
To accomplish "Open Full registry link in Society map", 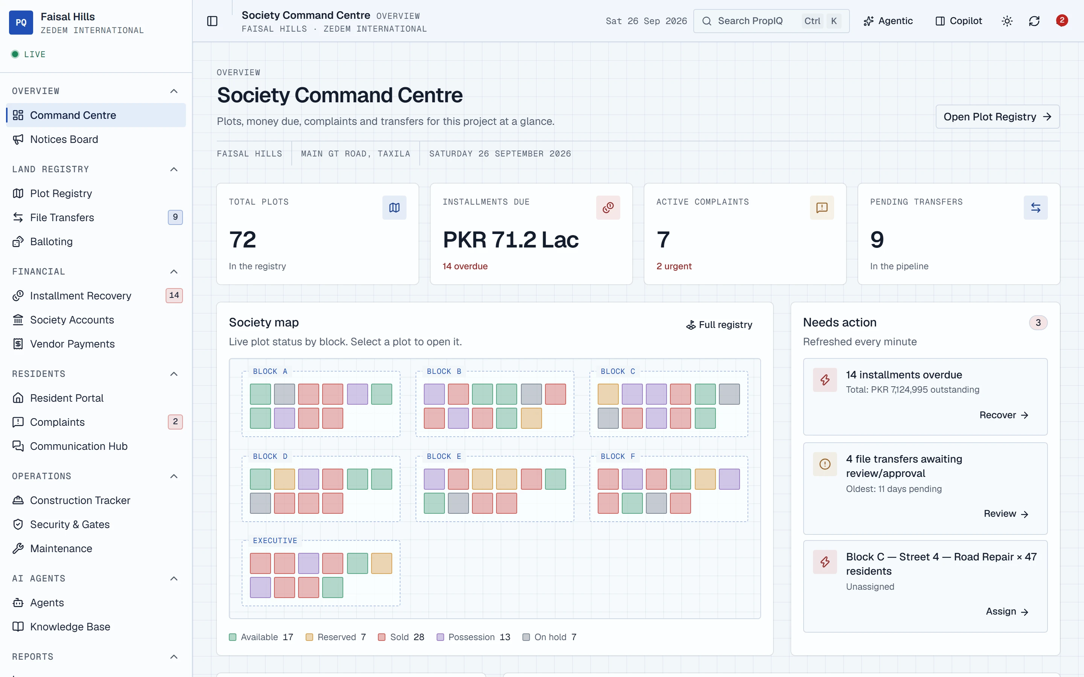I will 719,325.
